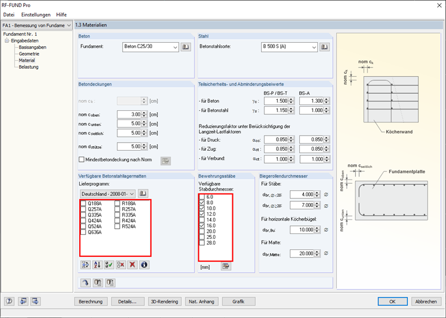Screen dimensions: 446x318
Task: Open Nat. Anhang settings
Action: click(x=201, y=302)
